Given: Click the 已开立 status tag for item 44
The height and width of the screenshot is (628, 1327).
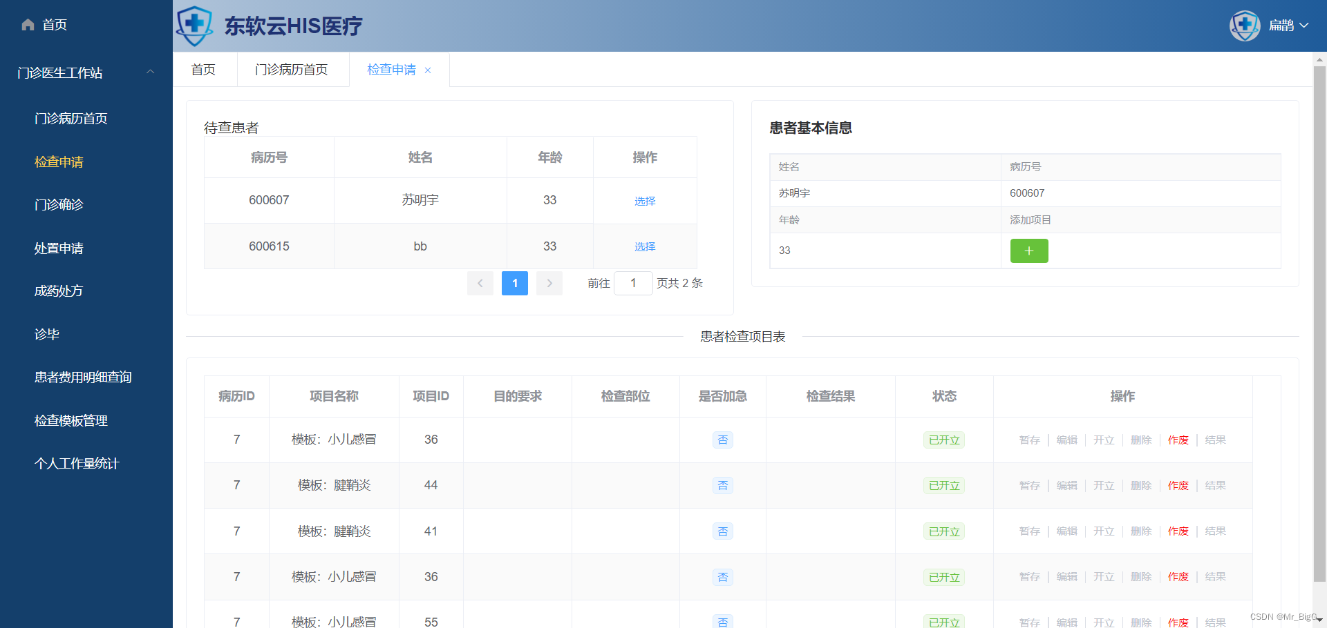Looking at the screenshot, I should pos(944,486).
